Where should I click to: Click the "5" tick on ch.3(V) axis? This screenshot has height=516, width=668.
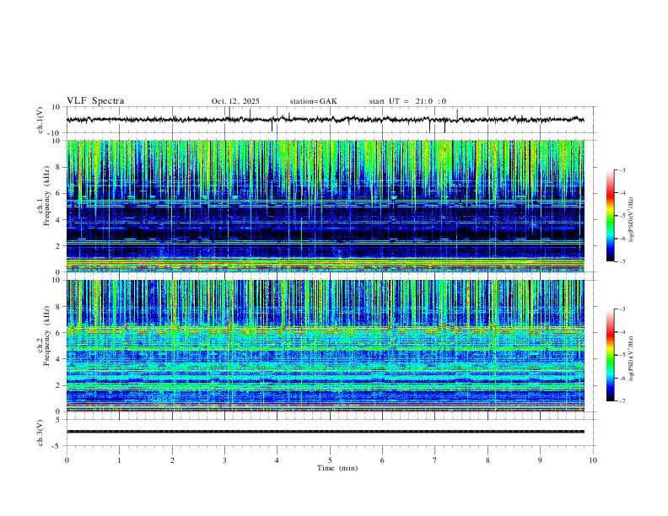click(x=58, y=420)
